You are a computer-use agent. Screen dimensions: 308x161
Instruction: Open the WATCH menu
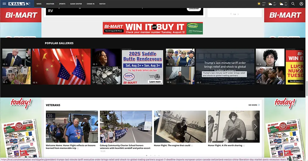[102, 4]
